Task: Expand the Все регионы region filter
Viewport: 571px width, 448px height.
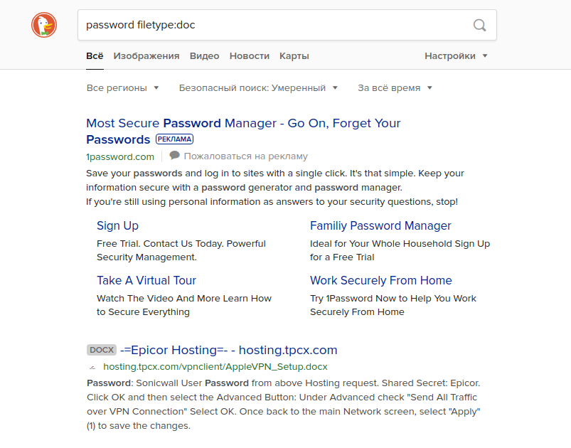Action: [122, 88]
